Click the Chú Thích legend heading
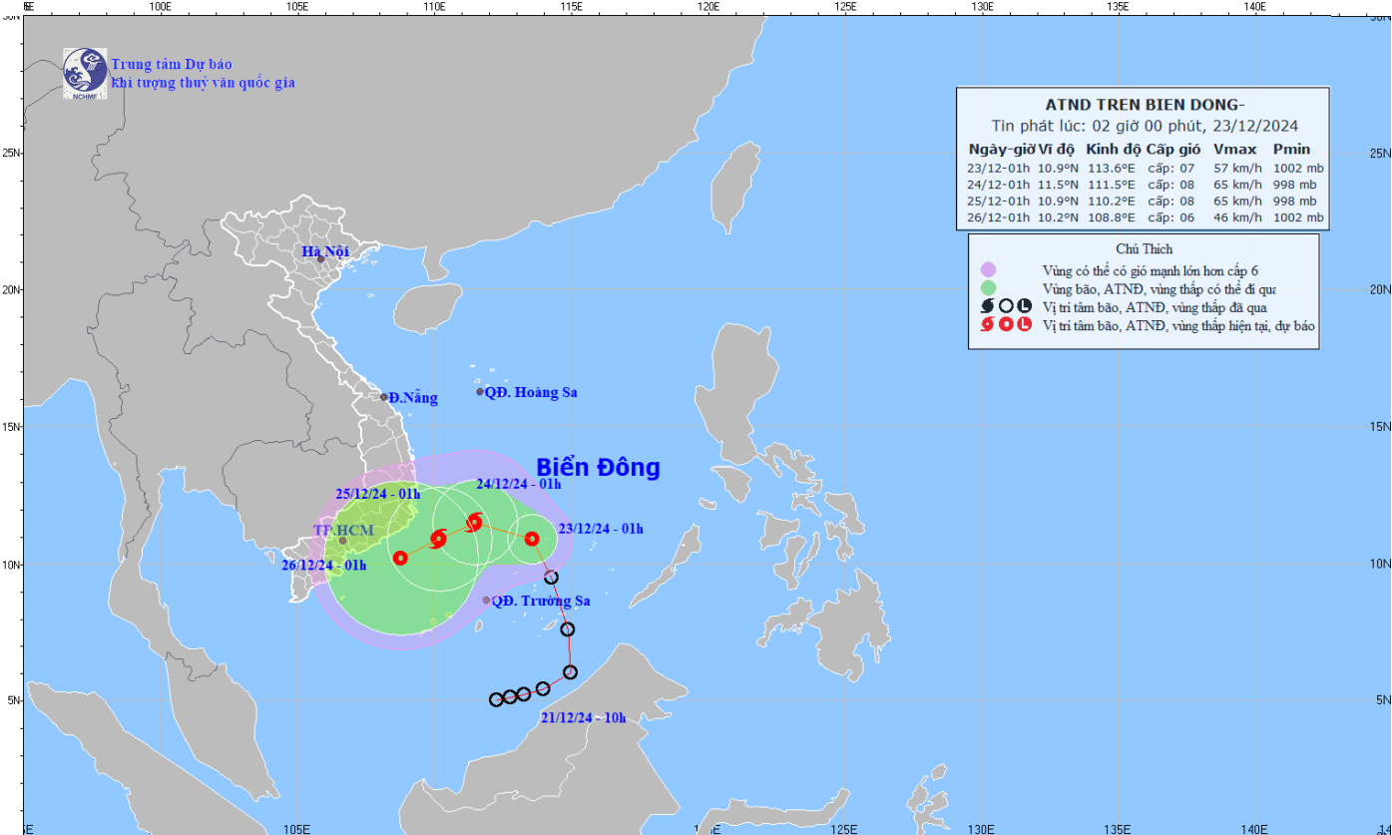The width and height of the screenshot is (1392, 835). [1144, 248]
